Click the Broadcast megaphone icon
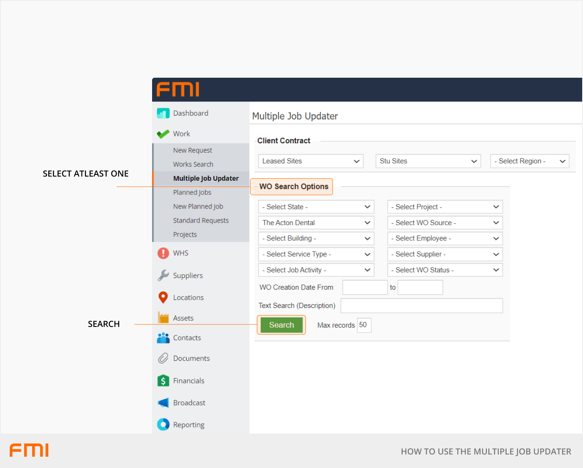The image size is (583, 468). (163, 403)
